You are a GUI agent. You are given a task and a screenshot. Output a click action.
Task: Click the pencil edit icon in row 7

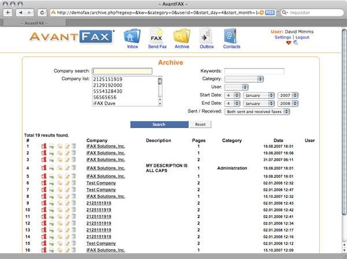point(67,190)
